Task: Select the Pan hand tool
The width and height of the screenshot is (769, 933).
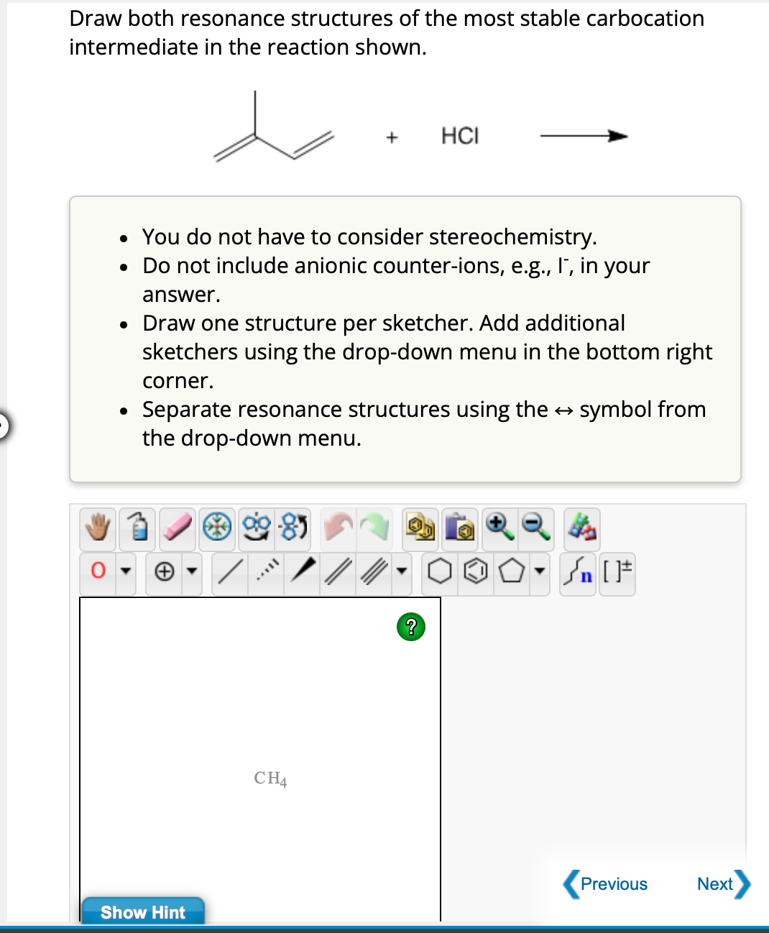Action: [98, 528]
